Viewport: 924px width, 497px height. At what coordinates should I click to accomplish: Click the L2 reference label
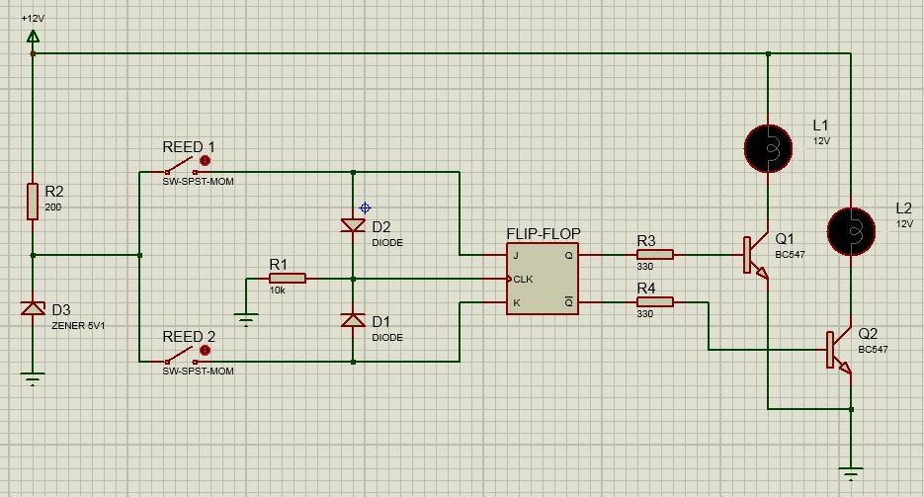903,207
